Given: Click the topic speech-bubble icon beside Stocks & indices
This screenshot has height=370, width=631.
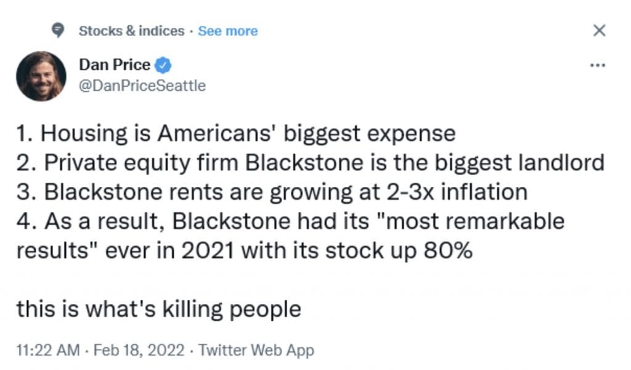Looking at the screenshot, I should coord(58,30).
